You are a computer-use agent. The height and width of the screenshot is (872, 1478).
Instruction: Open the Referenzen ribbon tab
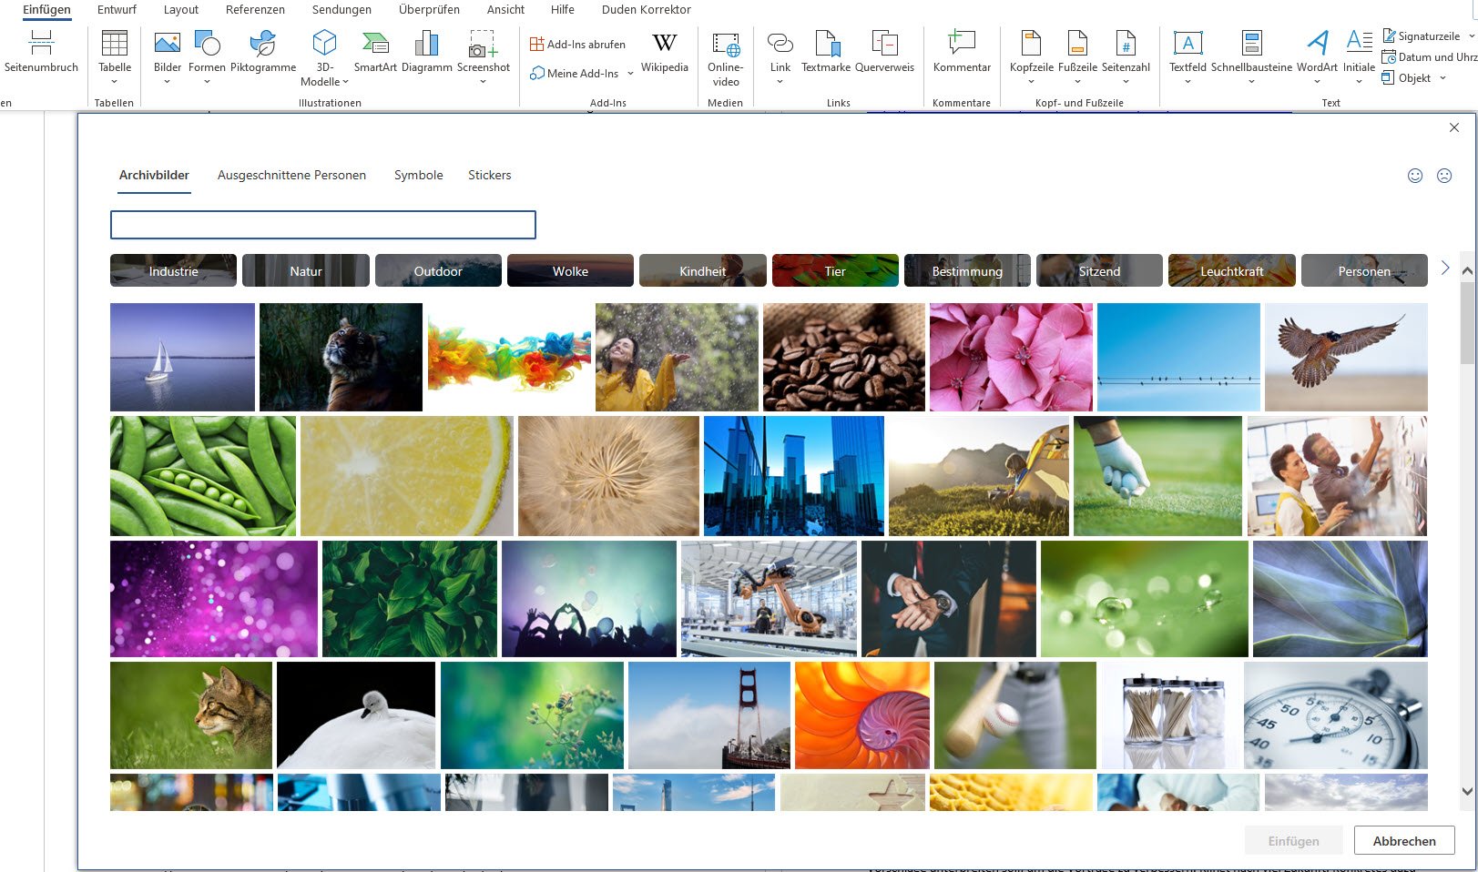pyautogui.click(x=255, y=9)
